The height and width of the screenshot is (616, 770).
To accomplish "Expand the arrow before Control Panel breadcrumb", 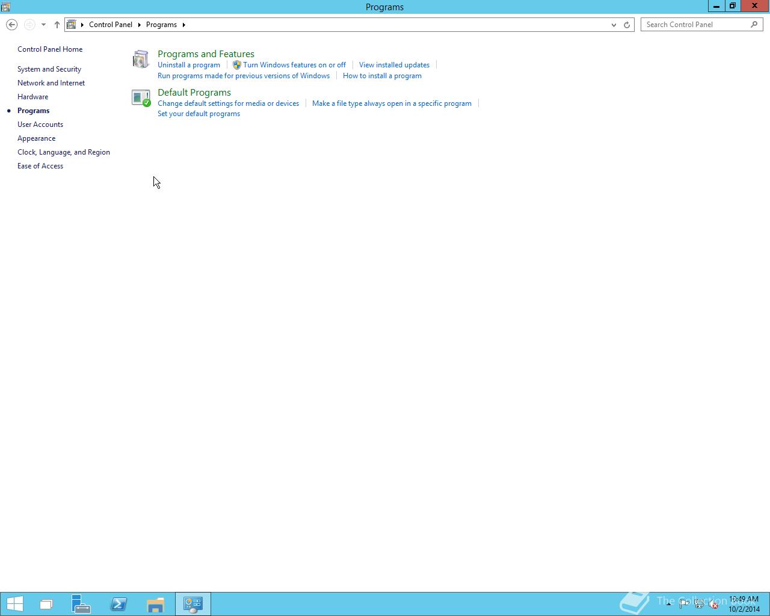I will [x=82, y=25].
